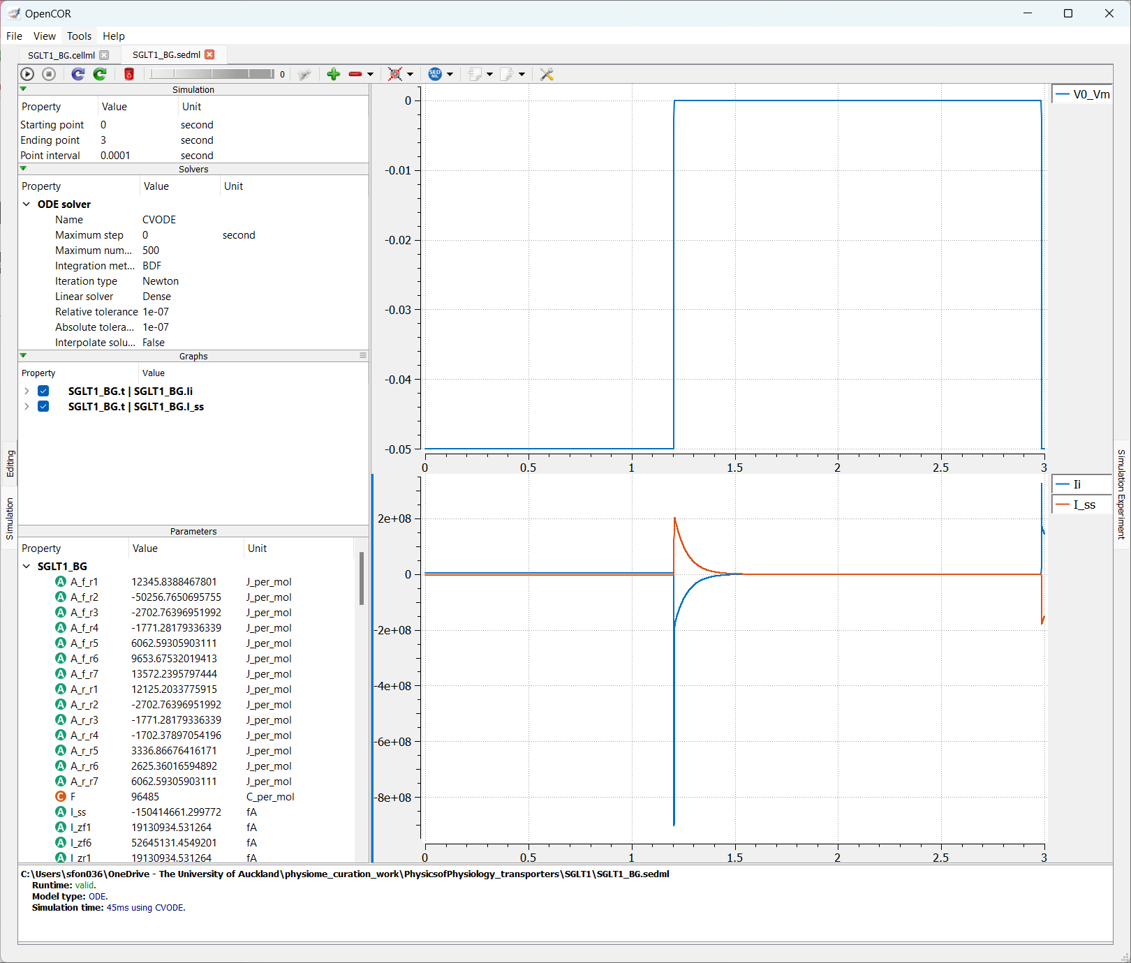Click the SED-ML export icon
This screenshot has width=1131, height=963.
point(435,74)
